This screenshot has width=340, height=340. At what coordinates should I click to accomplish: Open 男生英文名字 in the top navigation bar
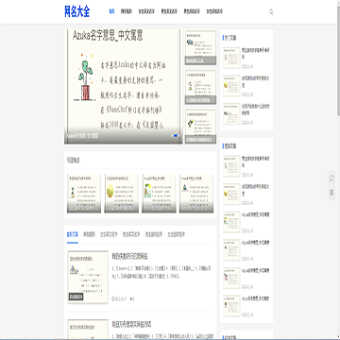tap(169, 11)
